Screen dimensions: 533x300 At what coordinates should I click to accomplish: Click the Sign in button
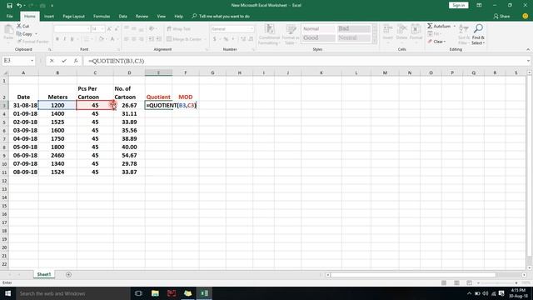point(459,6)
